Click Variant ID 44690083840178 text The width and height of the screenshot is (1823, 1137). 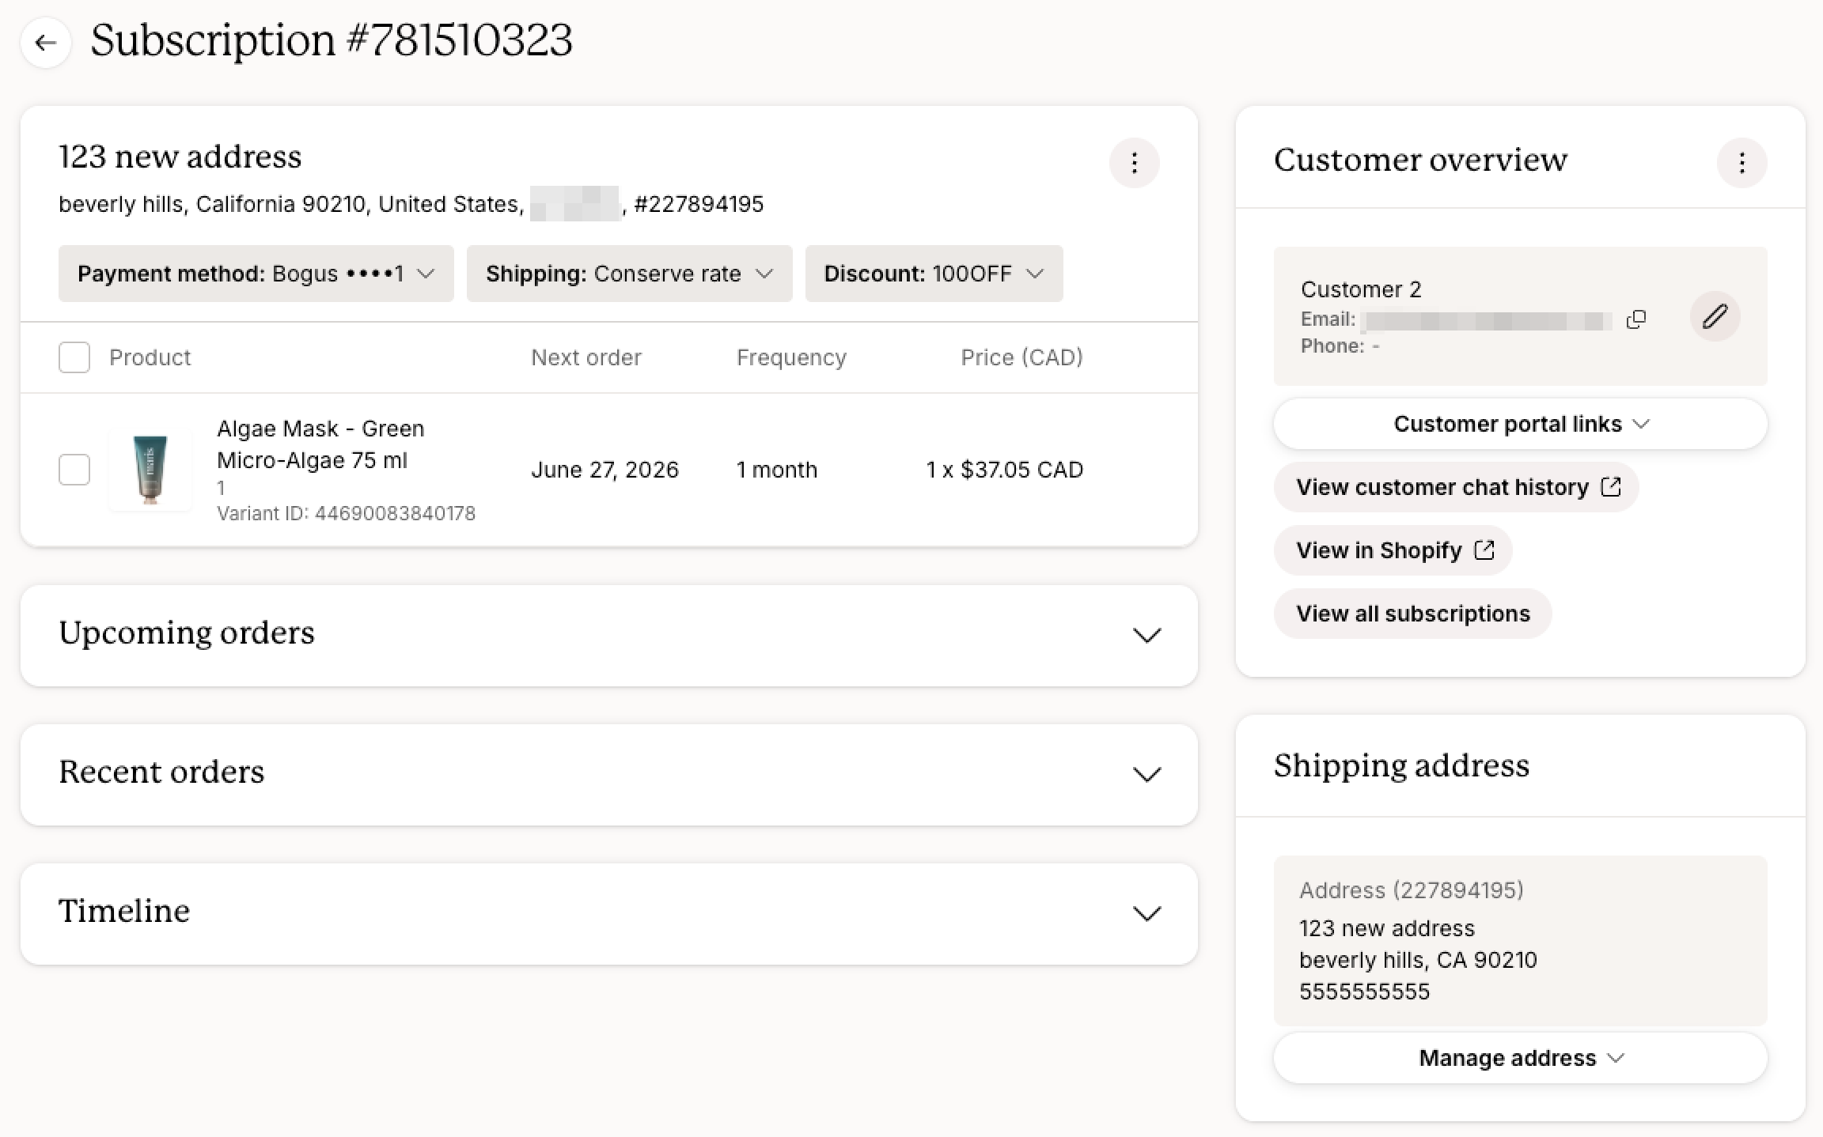coord(346,513)
